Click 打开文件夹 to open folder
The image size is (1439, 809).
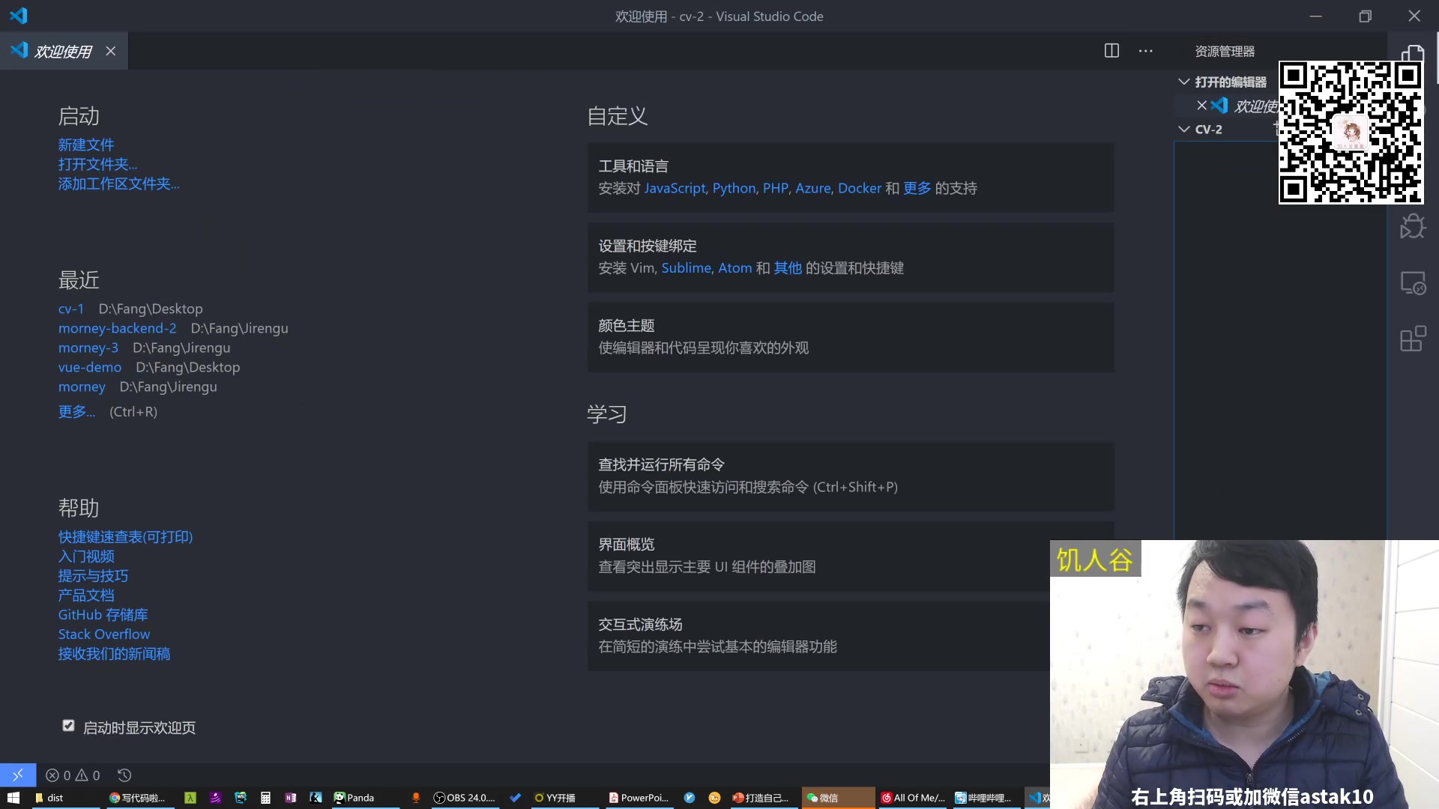pos(99,163)
